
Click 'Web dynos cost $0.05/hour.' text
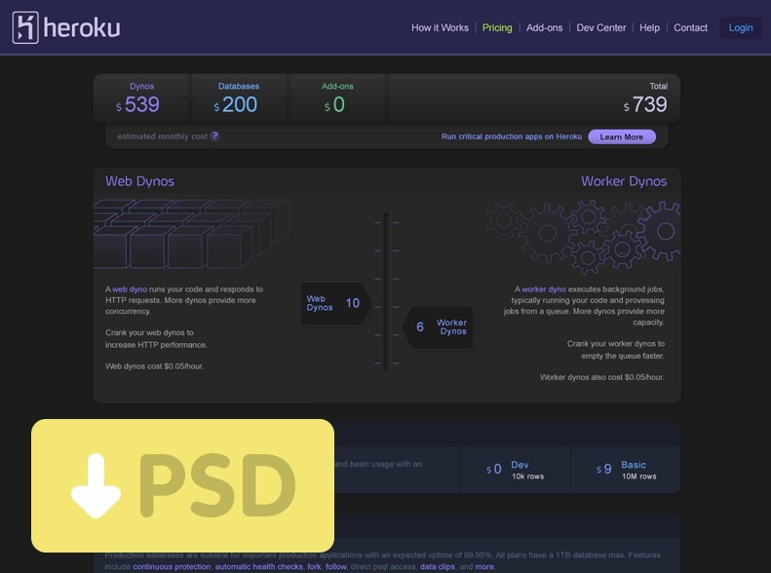154,366
